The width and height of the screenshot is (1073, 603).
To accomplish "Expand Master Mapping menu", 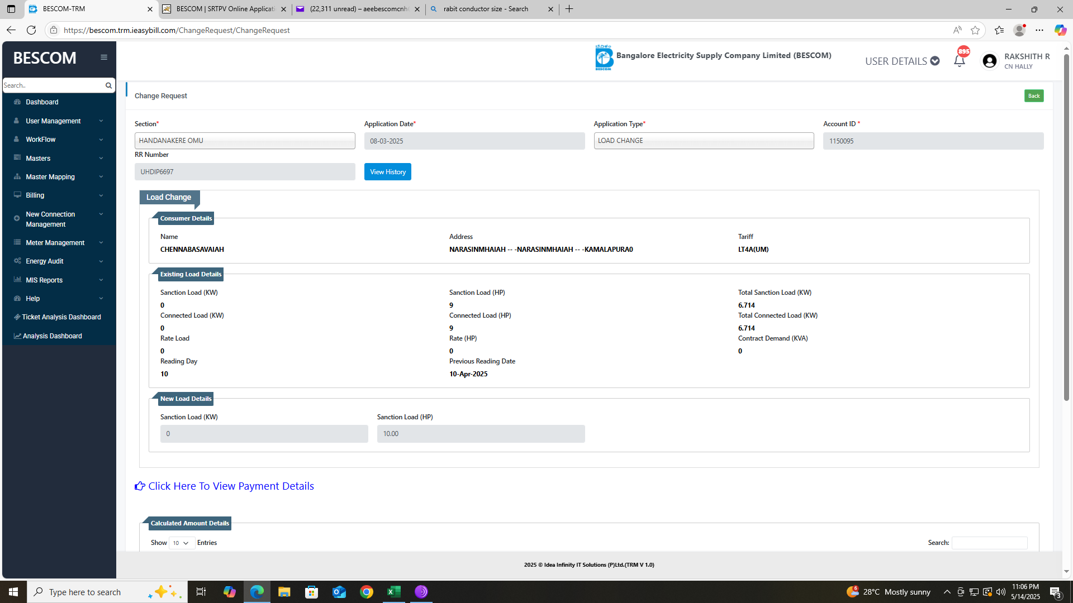I will (59, 177).
